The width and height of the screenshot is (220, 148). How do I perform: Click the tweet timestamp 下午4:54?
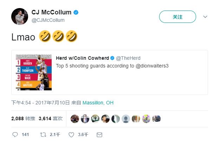21,103
